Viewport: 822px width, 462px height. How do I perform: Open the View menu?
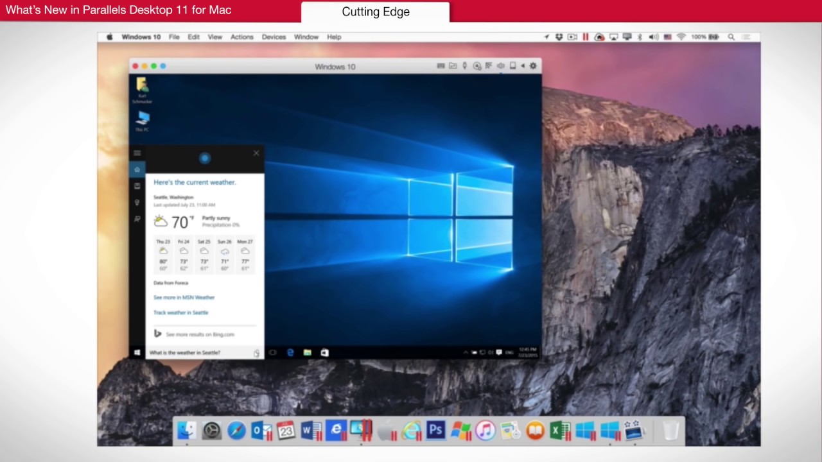tap(215, 37)
